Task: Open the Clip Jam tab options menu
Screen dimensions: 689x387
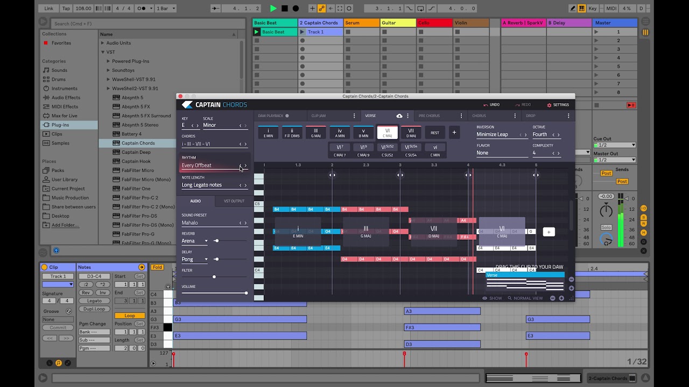Action: (x=354, y=116)
